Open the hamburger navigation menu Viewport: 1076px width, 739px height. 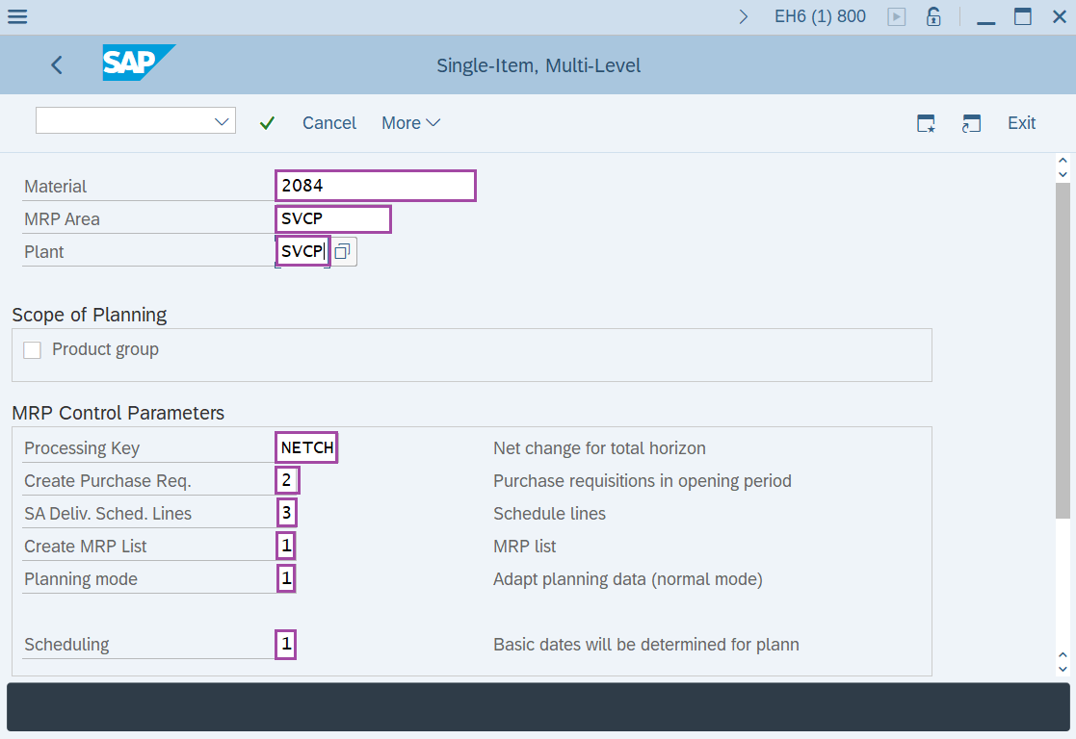click(16, 16)
